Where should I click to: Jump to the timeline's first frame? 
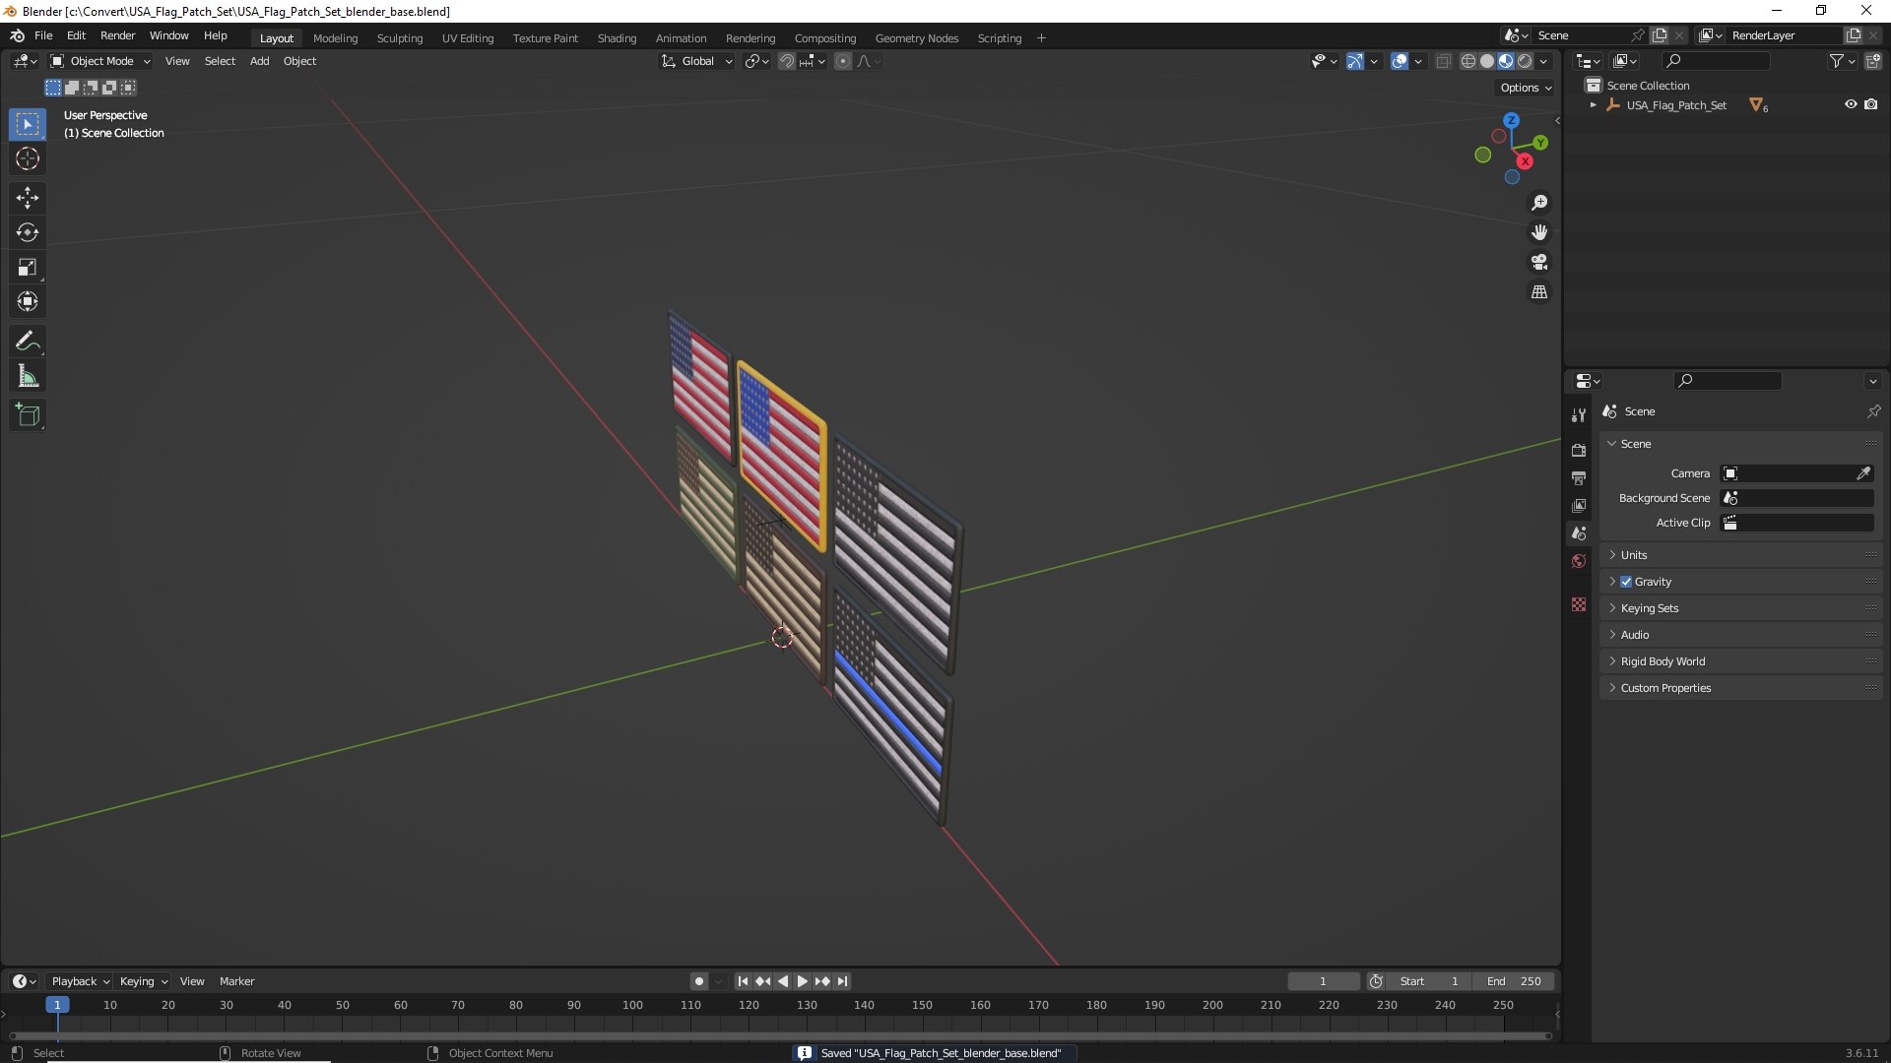(x=743, y=981)
